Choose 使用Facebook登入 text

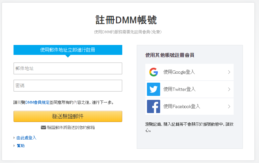[x=182, y=106]
